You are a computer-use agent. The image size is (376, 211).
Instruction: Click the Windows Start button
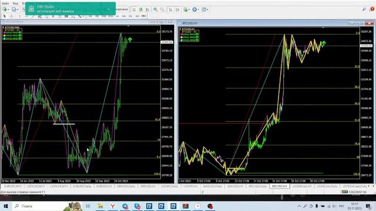tap(6, 206)
